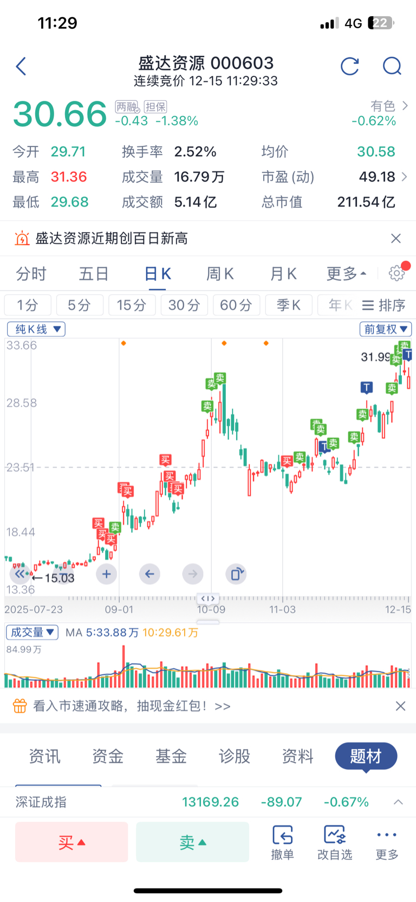Refresh the stock quote data
Image resolution: width=416 pixels, height=902 pixels.
(349, 67)
